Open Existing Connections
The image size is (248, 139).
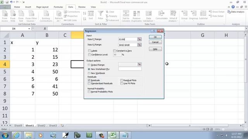click(46, 16)
